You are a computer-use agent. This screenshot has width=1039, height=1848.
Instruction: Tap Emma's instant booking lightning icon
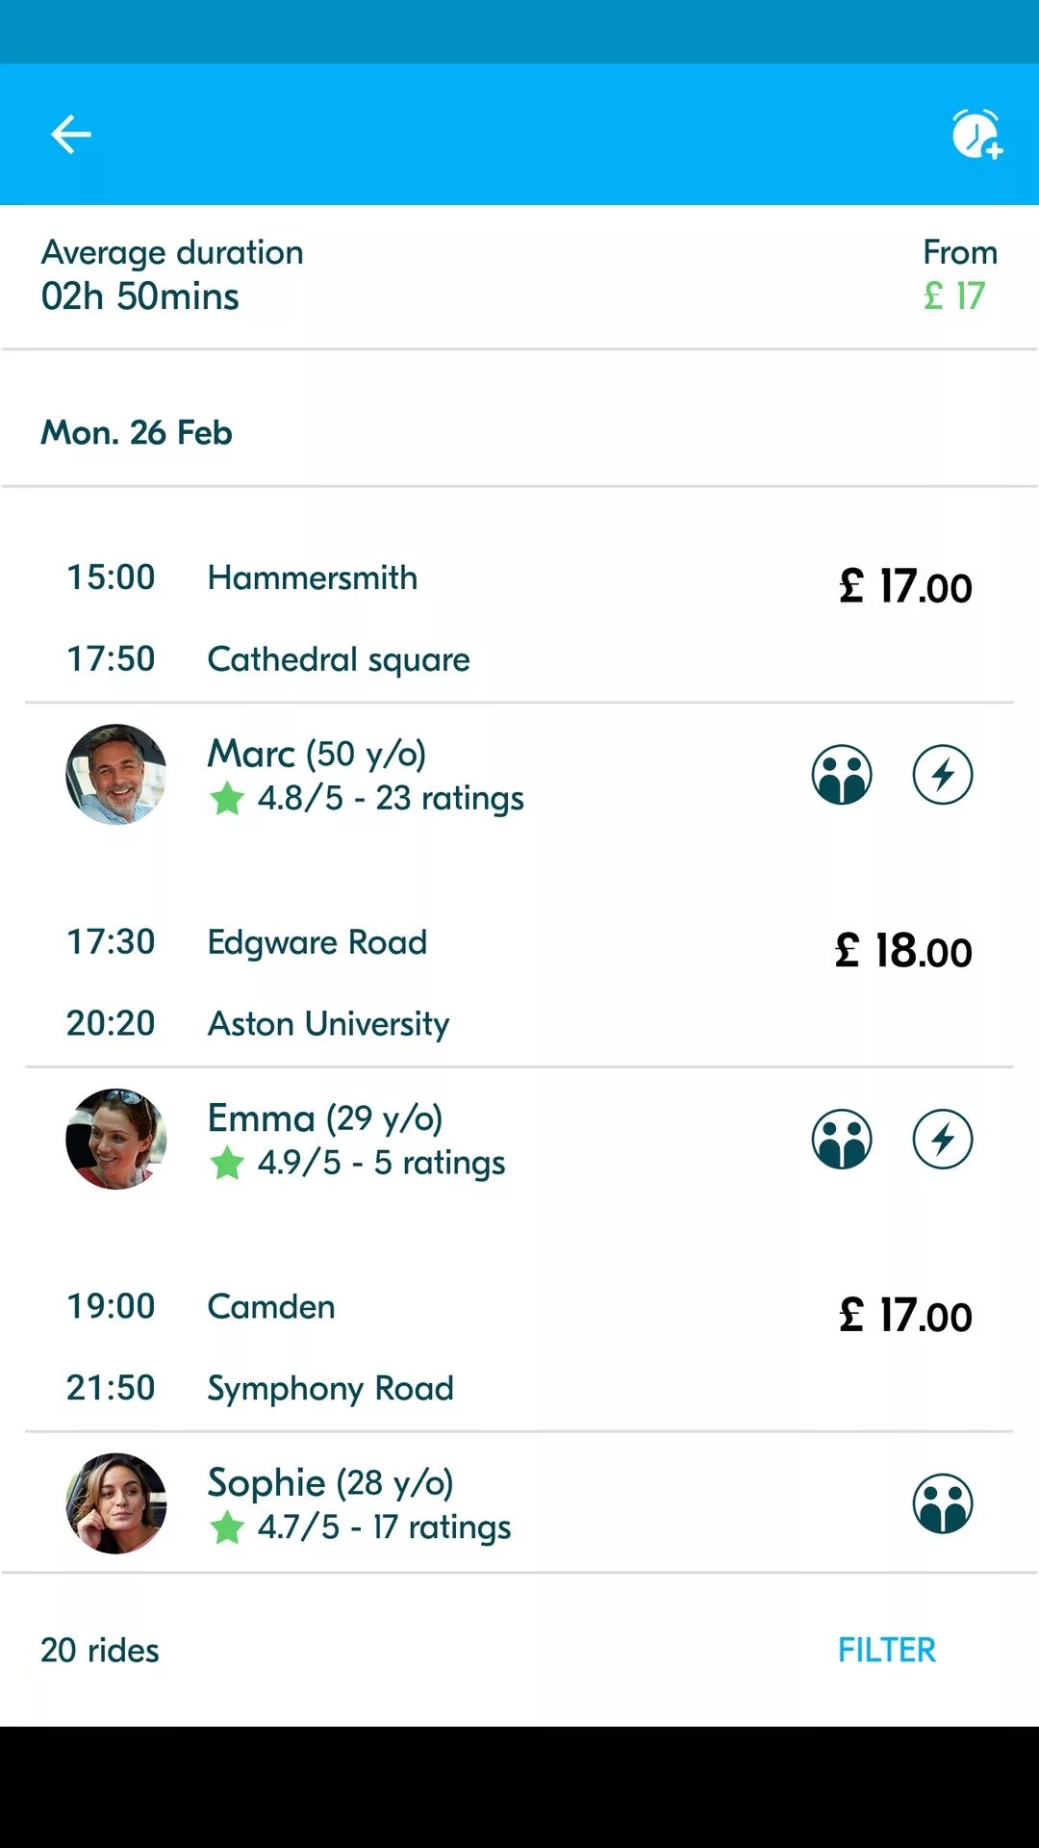pyautogui.click(x=943, y=1140)
